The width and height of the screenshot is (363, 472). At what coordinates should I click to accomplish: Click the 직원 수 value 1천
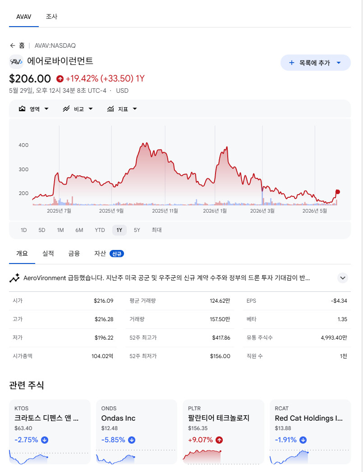344,356
